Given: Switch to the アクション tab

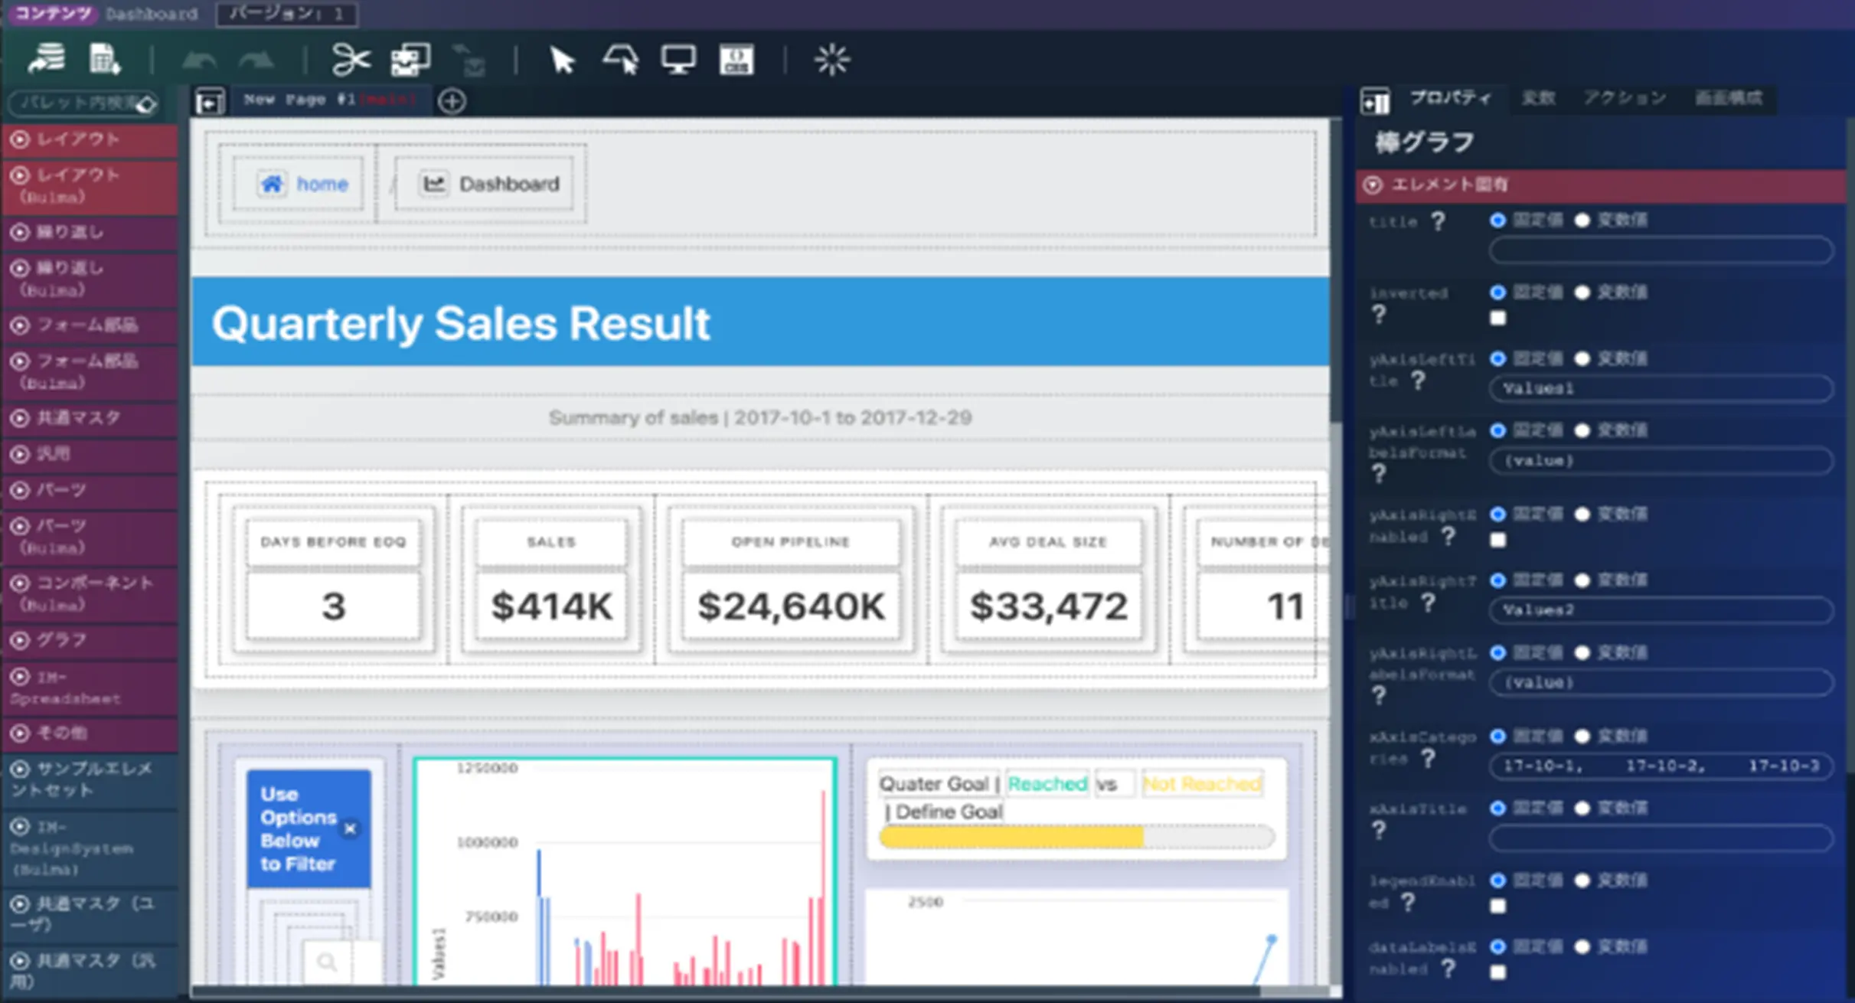Looking at the screenshot, I should pyautogui.click(x=1625, y=98).
